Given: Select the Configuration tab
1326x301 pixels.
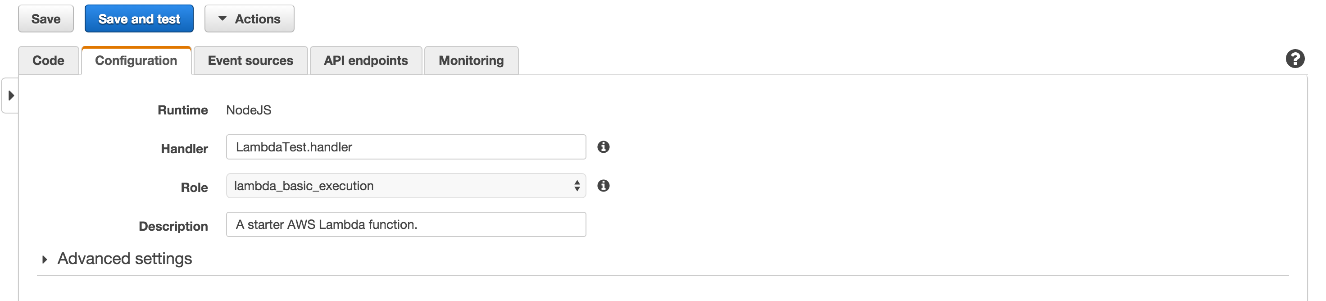Looking at the screenshot, I should pyautogui.click(x=136, y=61).
